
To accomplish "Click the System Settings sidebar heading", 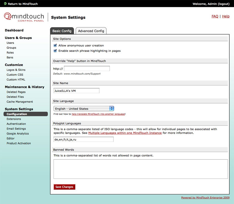I will (19, 109).
